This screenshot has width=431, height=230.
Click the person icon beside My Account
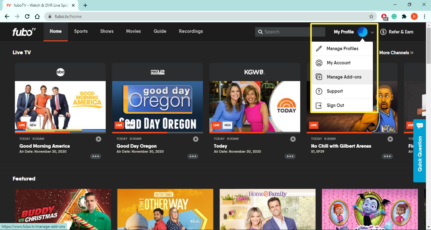319,63
